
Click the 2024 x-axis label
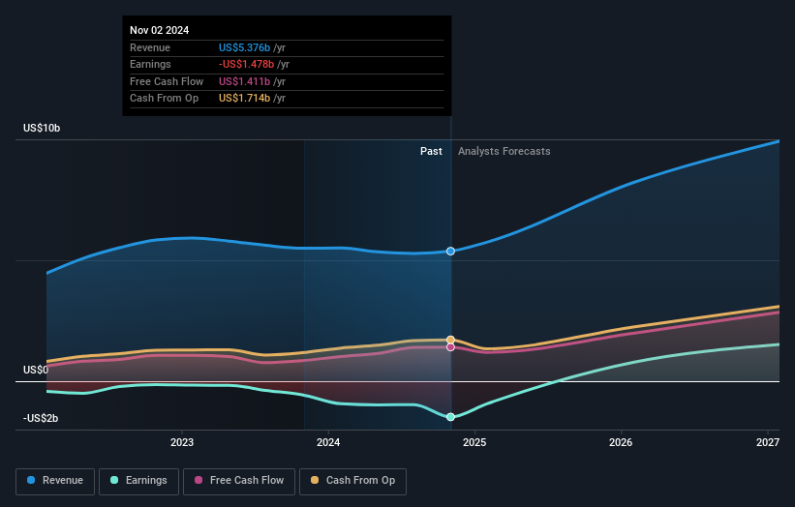click(x=328, y=443)
